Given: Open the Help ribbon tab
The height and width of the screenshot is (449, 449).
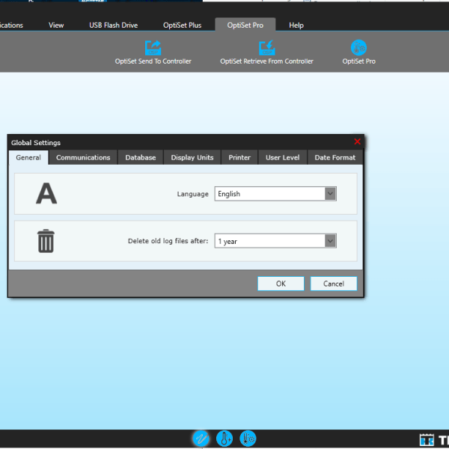Looking at the screenshot, I should (296, 25).
